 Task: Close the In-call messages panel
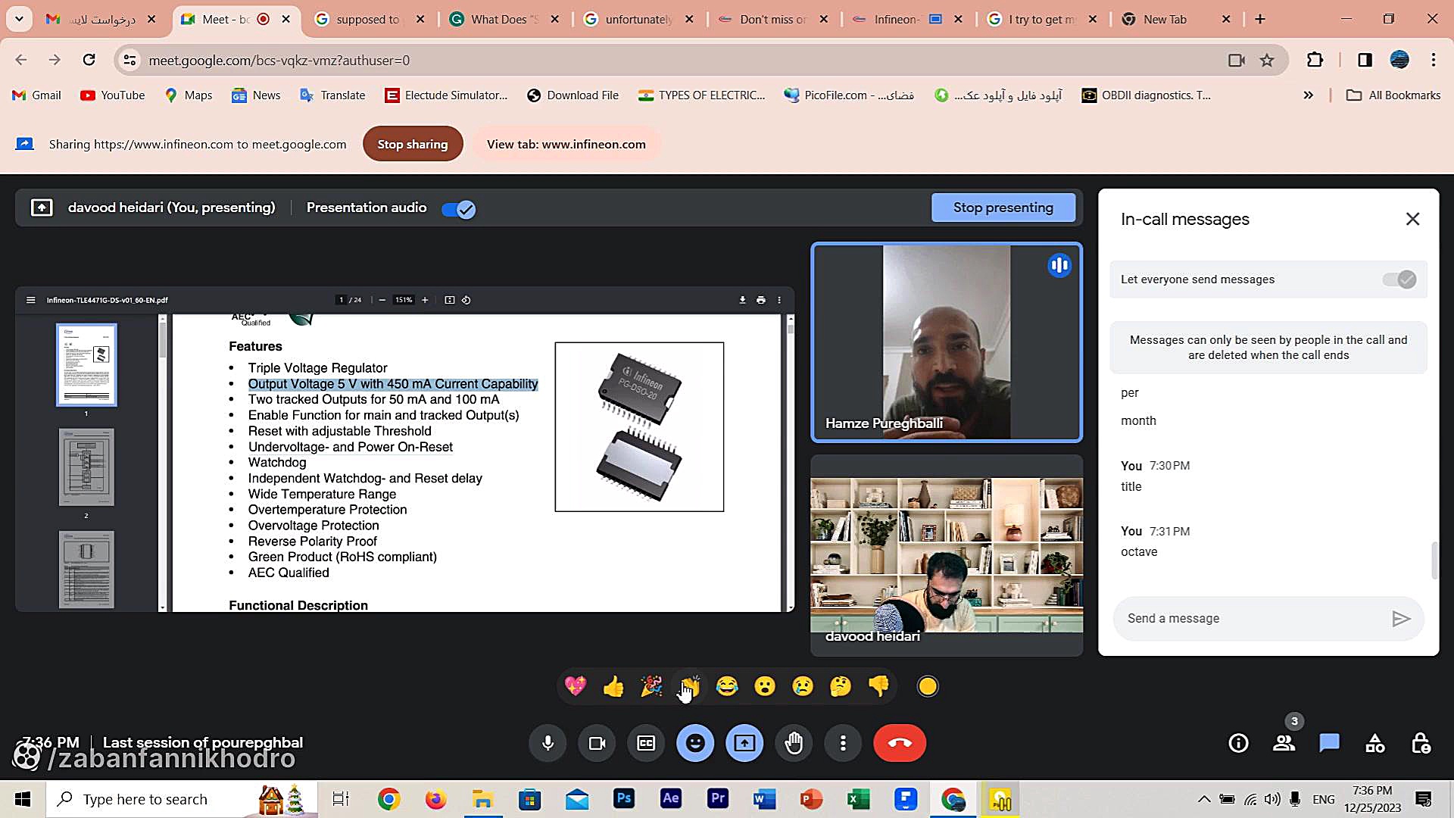click(x=1412, y=219)
